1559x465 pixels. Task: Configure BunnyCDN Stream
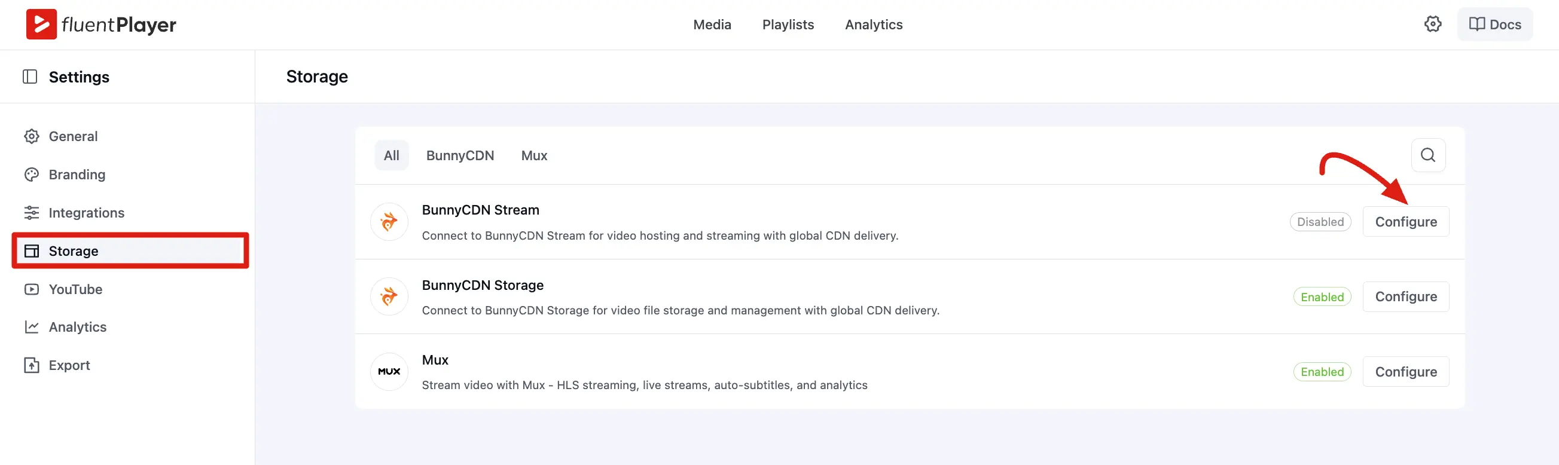(1405, 222)
